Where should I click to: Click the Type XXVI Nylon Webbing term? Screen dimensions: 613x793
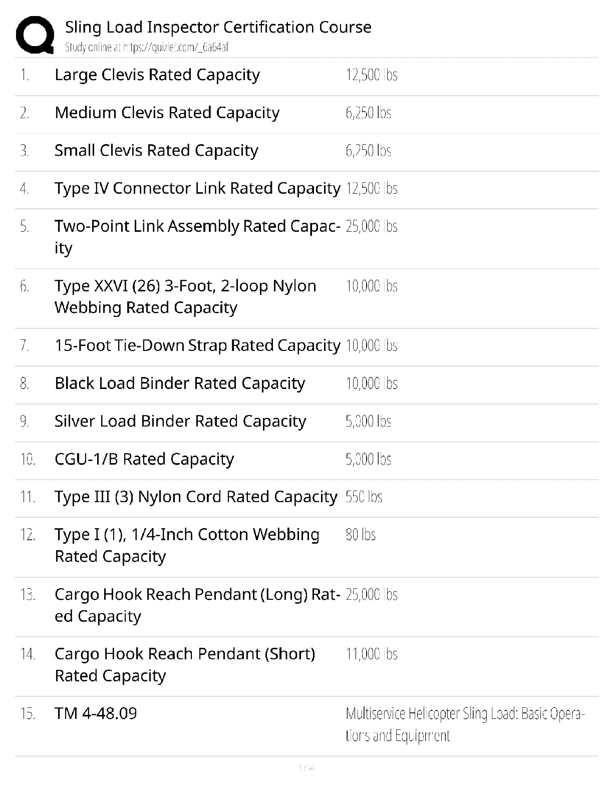185,296
